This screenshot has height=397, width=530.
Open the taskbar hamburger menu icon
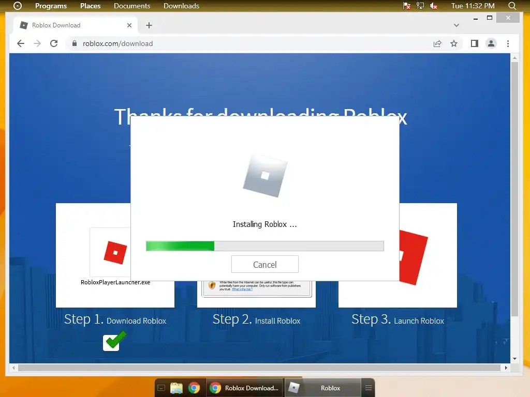click(369, 388)
